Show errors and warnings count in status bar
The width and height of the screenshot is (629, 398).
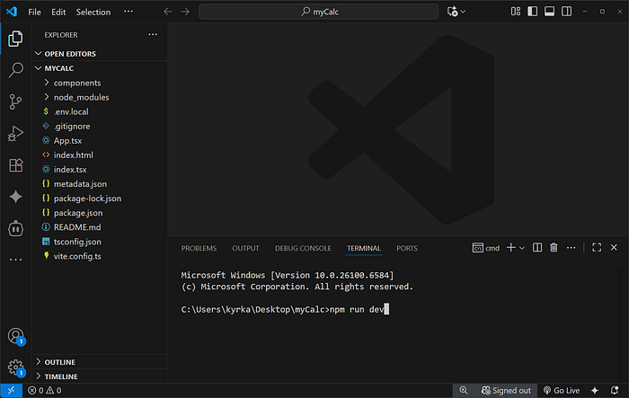click(45, 391)
